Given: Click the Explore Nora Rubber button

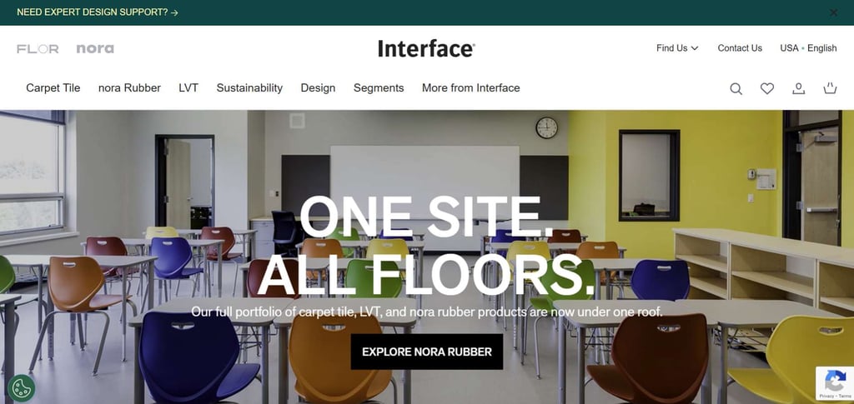Looking at the screenshot, I should pyautogui.click(x=427, y=352).
